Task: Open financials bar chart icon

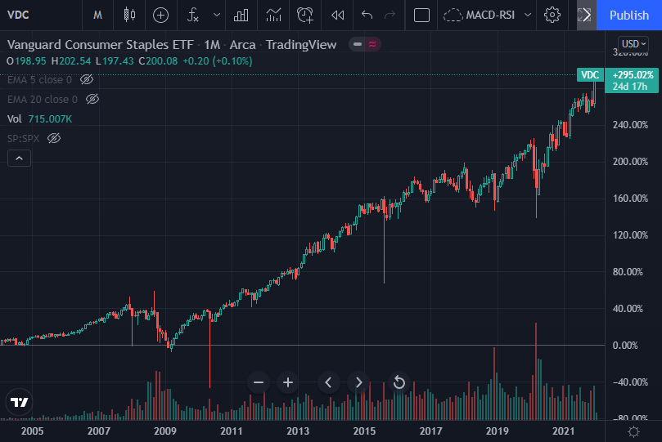Action: pos(241,16)
